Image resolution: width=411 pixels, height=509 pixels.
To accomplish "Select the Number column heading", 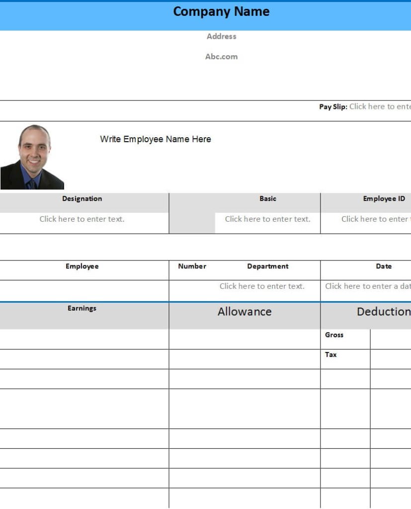I will tap(191, 266).
